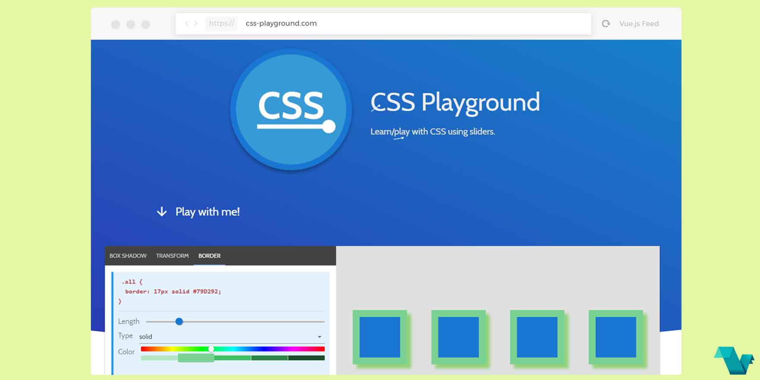This screenshot has width=760, height=380.
Task: Pick the selected light green shade swatch
Action: pyautogui.click(x=196, y=358)
